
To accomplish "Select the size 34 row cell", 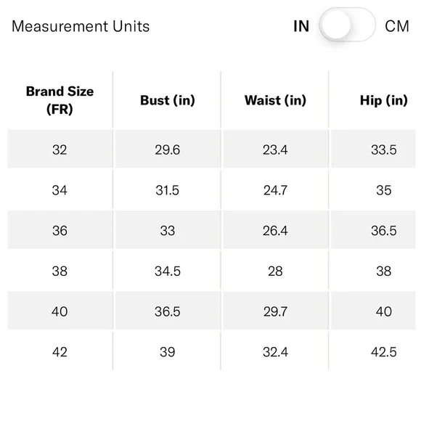I will pyautogui.click(x=60, y=190).
